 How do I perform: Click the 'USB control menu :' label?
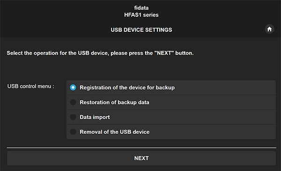tap(30, 86)
